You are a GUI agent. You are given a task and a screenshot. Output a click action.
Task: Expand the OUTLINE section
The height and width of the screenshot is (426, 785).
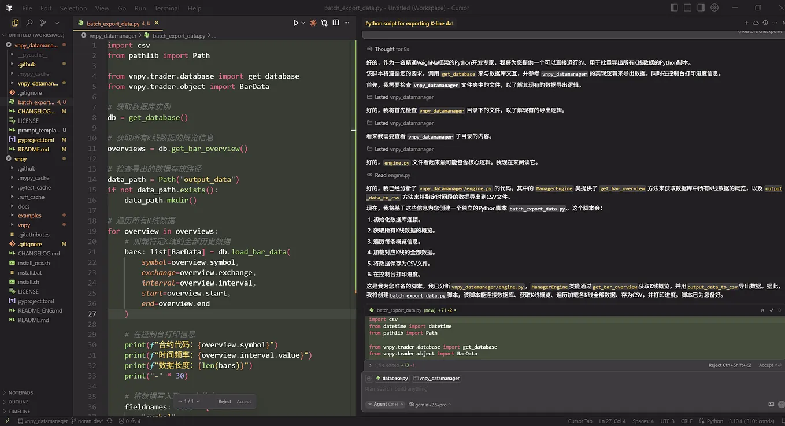18,402
